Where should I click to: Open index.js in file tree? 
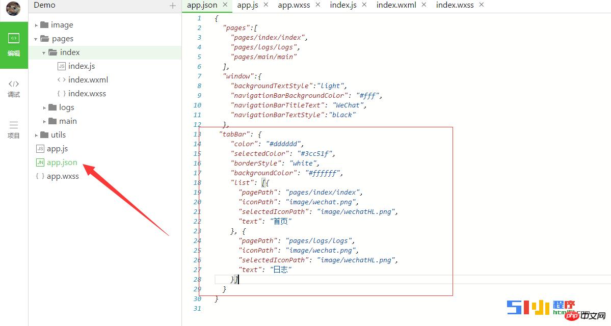point(81,66)
